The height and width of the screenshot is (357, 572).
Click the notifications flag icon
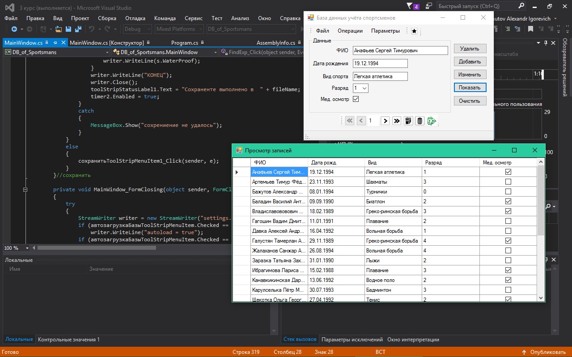pos(410,6)
